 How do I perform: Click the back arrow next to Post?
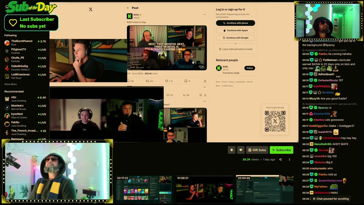(128, 8)
